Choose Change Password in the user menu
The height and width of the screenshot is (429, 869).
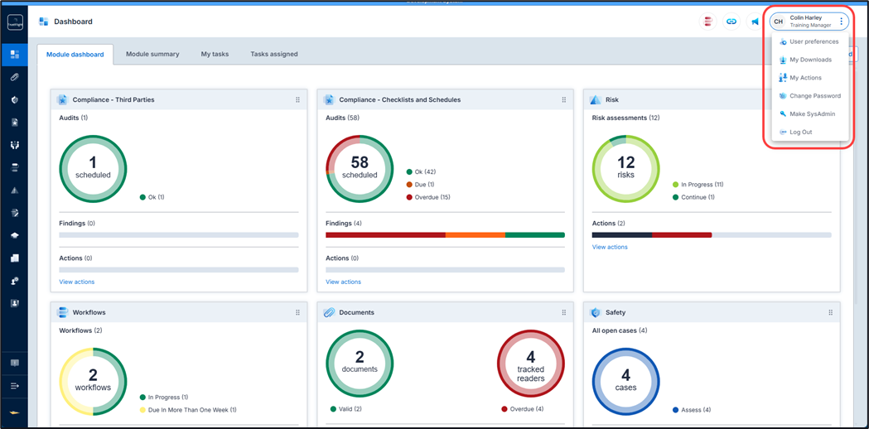click(x=814, y=96)
